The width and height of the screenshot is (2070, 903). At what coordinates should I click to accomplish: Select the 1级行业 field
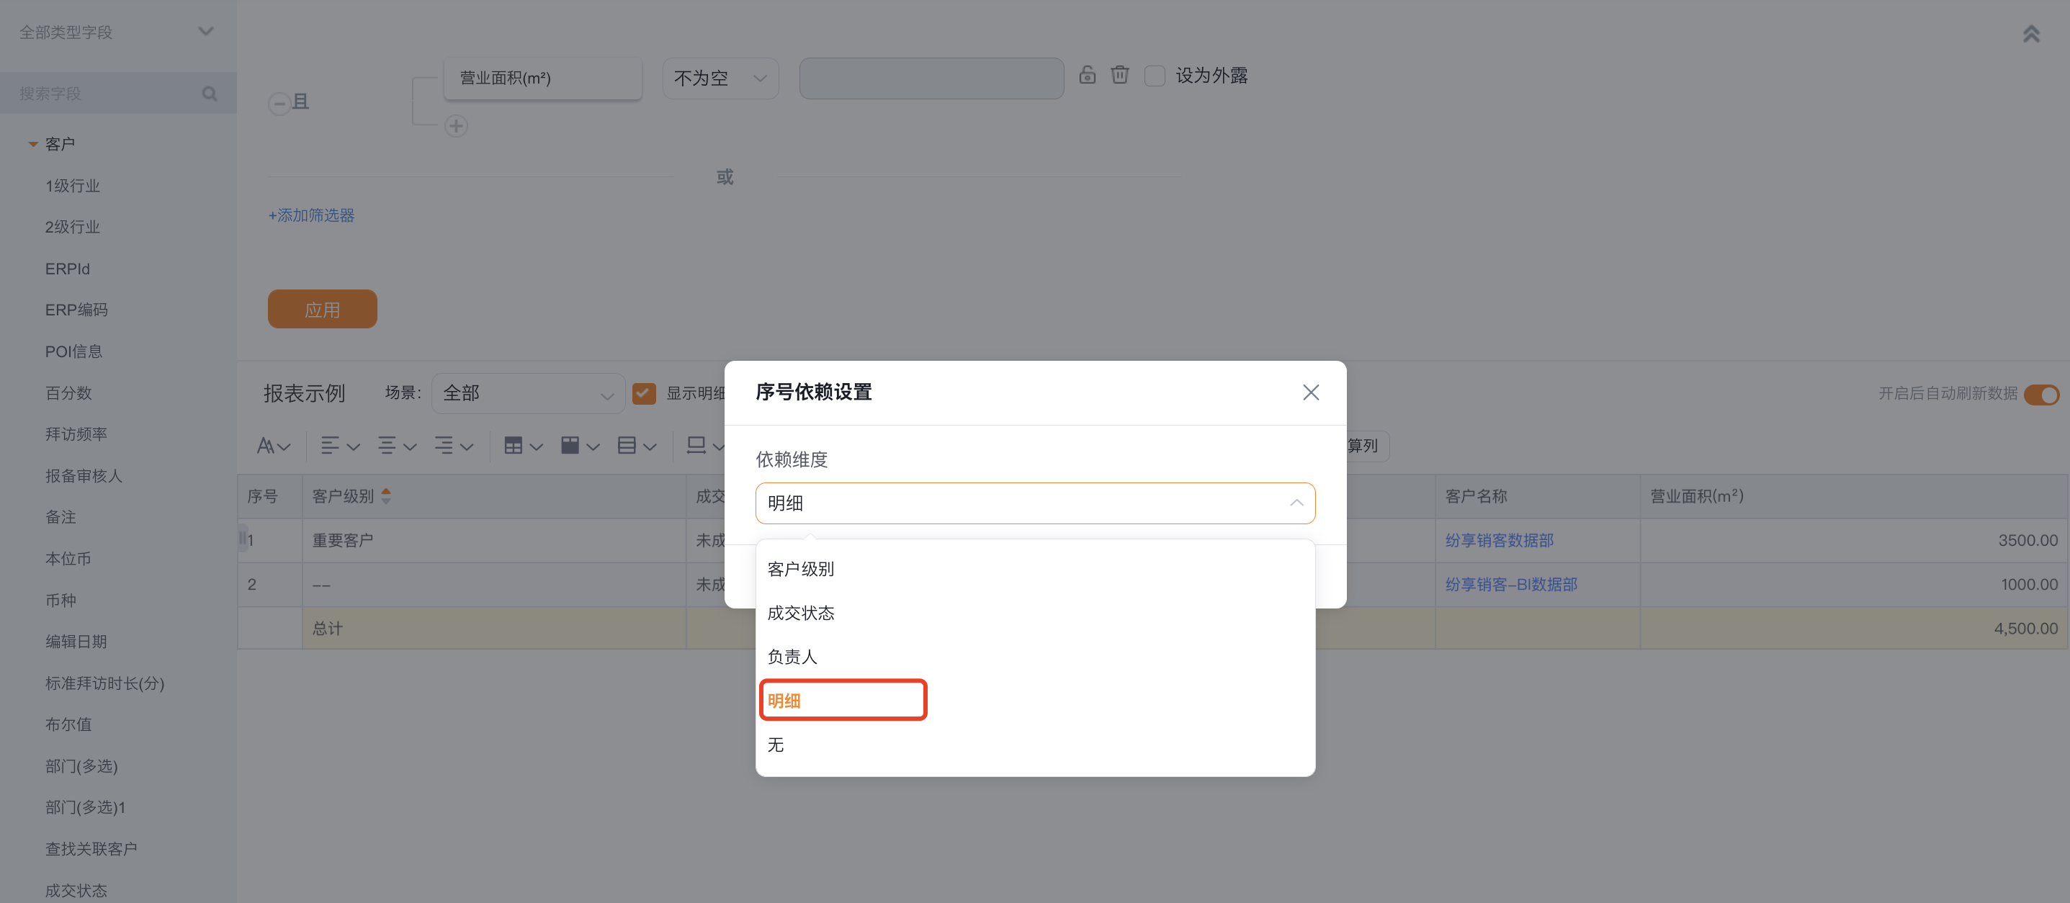coord(72,186)
